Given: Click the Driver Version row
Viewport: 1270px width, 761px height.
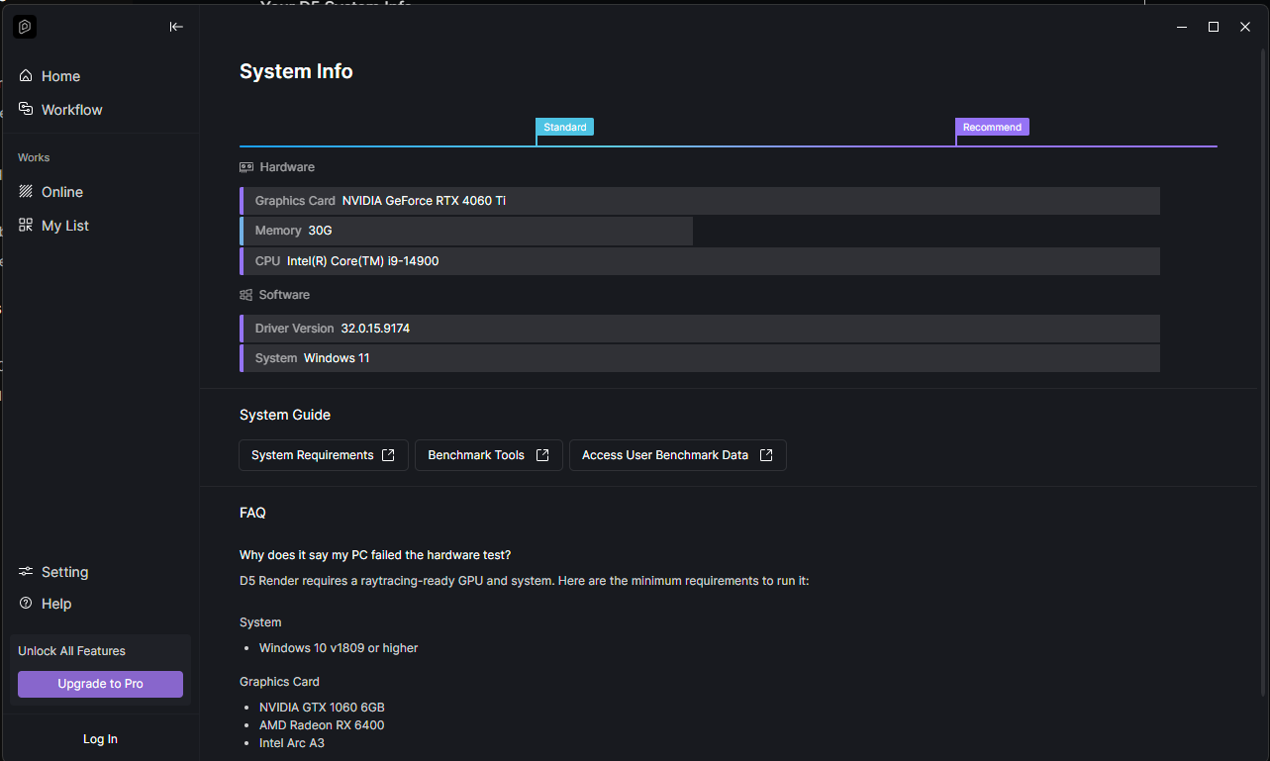Looking at the screenshot, I should pyautogui.click(x=700, y=329).
